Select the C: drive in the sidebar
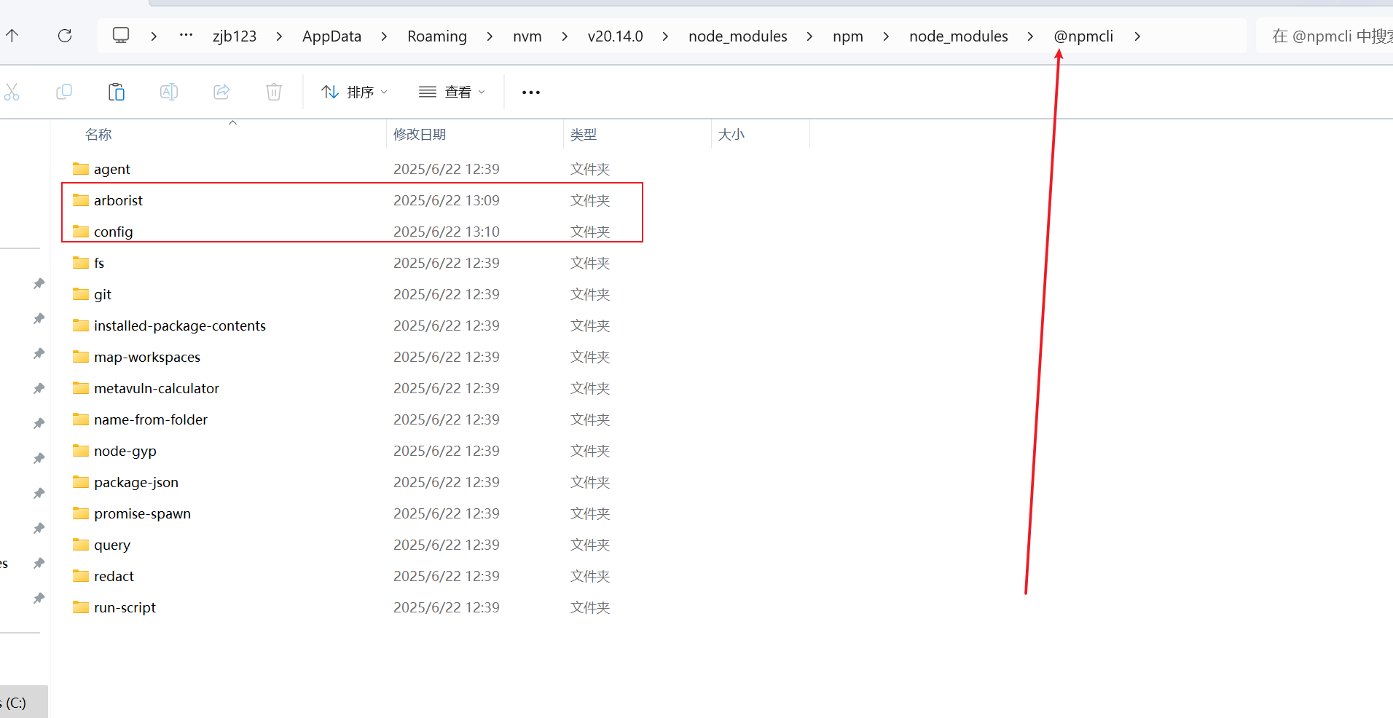Screen dimensions: 1393x718 pyautogui.click(x=18, y=702)
